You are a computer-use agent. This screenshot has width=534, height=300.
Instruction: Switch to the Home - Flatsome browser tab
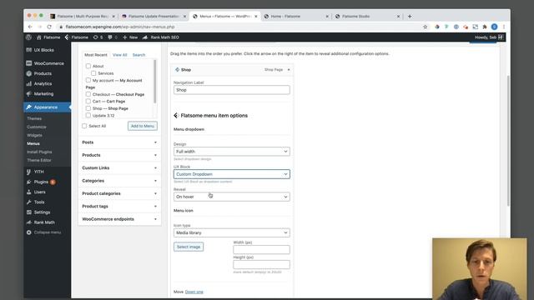295,16
